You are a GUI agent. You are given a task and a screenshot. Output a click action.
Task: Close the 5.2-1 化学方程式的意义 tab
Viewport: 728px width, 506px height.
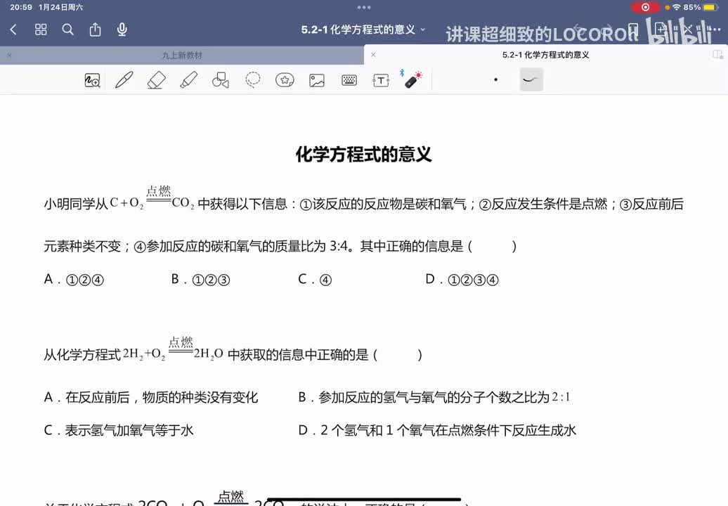(x=373, y=55)
